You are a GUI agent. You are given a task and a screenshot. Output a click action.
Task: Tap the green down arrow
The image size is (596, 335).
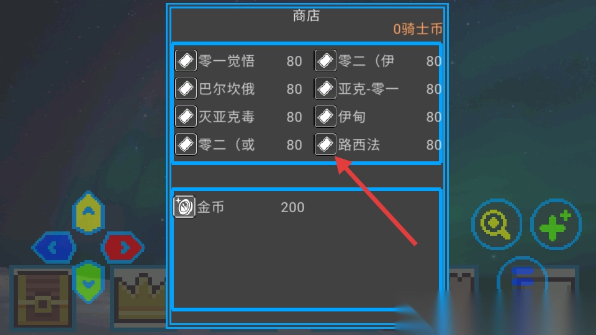[89, 282]
